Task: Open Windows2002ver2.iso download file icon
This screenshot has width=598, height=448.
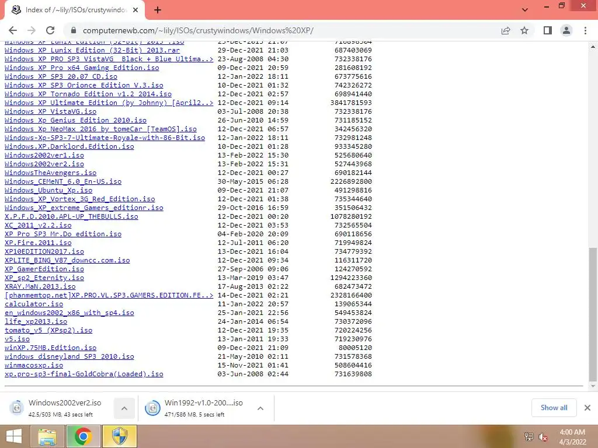Action: [x=16, y=408]
